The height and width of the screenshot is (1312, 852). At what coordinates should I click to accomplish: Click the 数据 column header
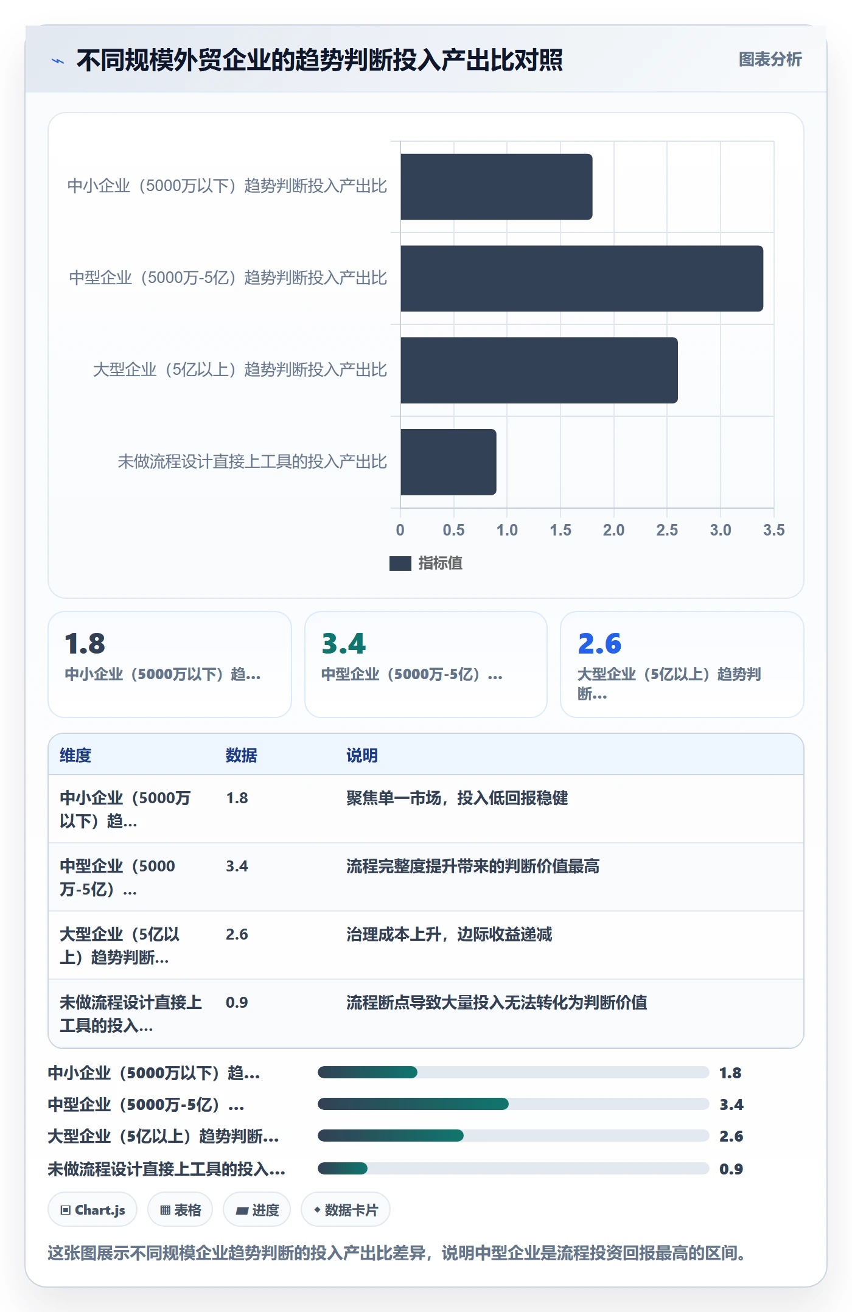(242, 755)
